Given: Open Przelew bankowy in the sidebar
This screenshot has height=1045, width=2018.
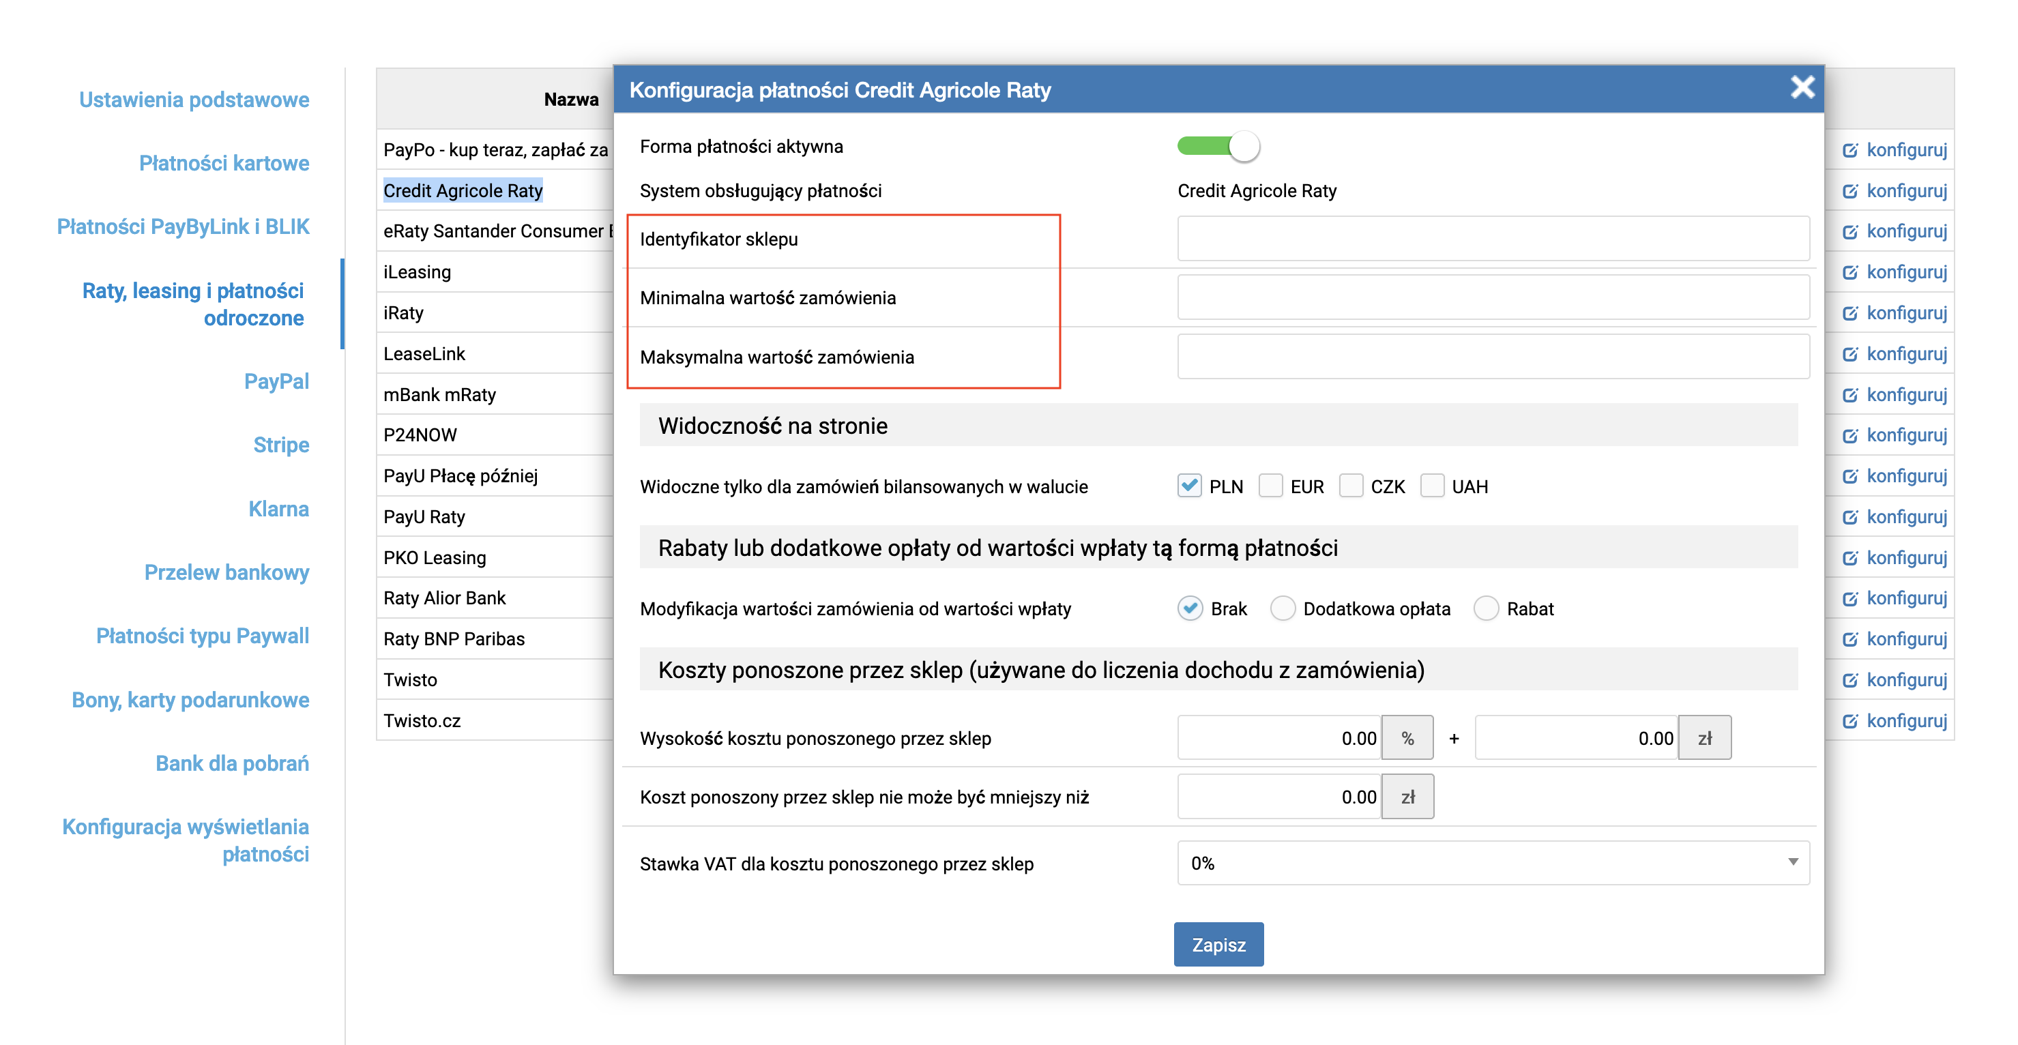Looking at the screenshot, I should coord(226,572).
